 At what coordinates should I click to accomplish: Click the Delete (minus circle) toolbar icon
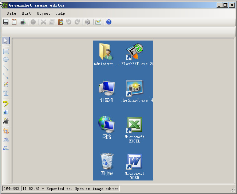tap(33, 22)
